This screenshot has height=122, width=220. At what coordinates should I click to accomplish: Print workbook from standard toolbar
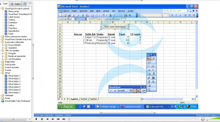click(82, 15)
